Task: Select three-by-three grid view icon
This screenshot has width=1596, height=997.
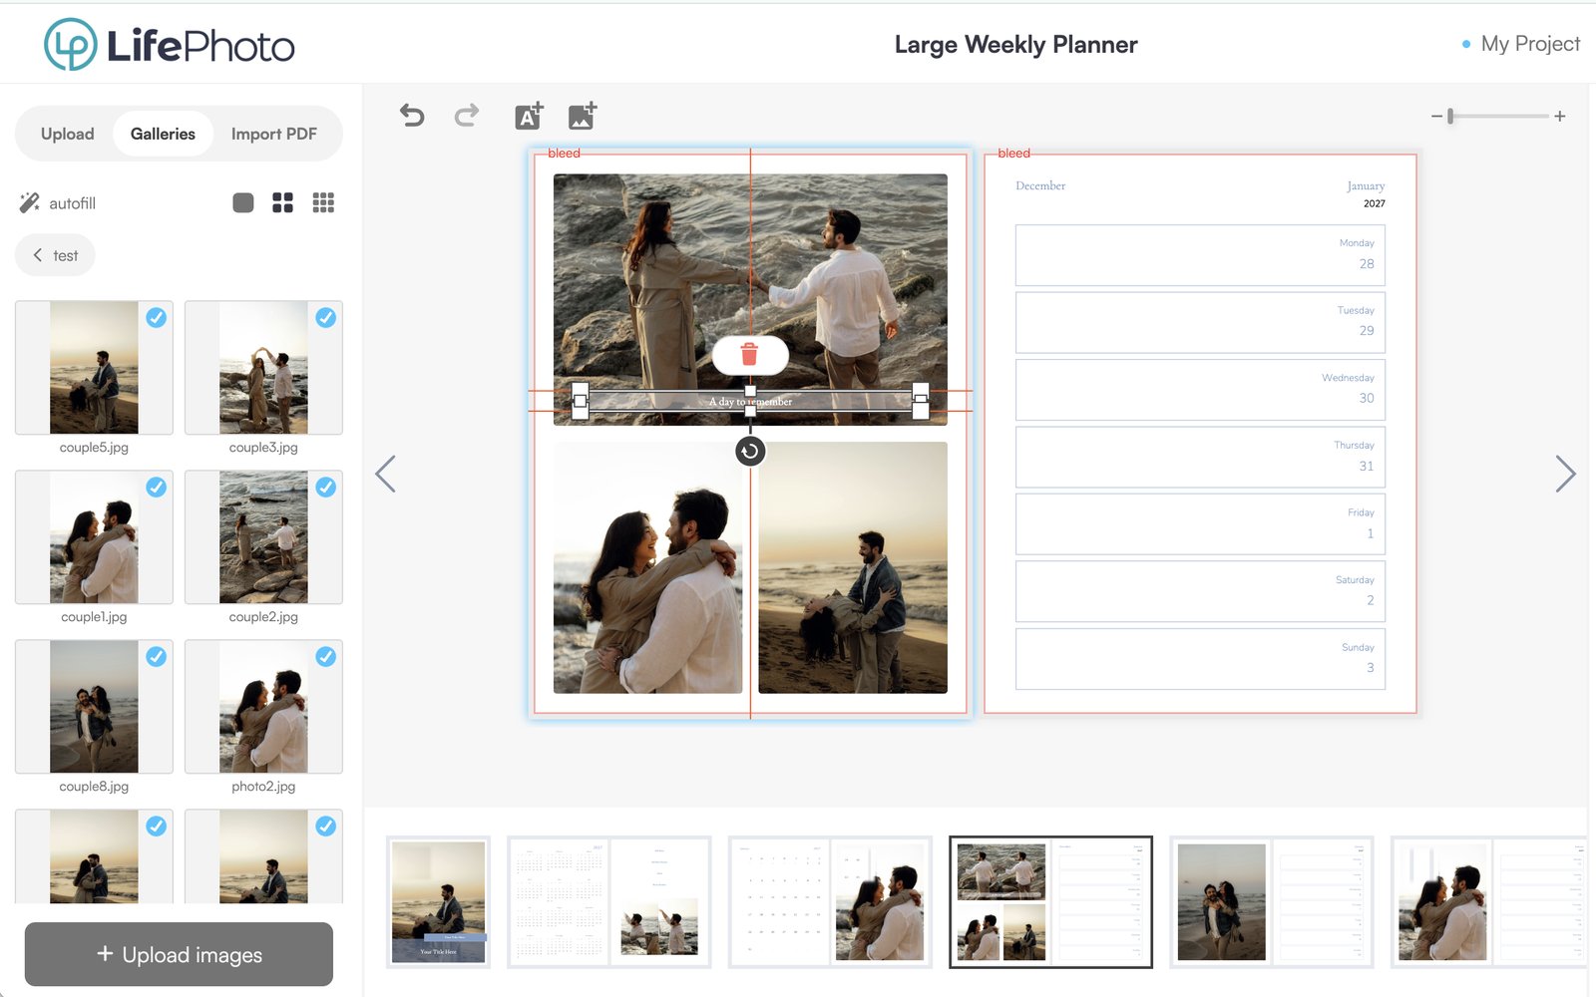Action: click(x=323, y=202)
